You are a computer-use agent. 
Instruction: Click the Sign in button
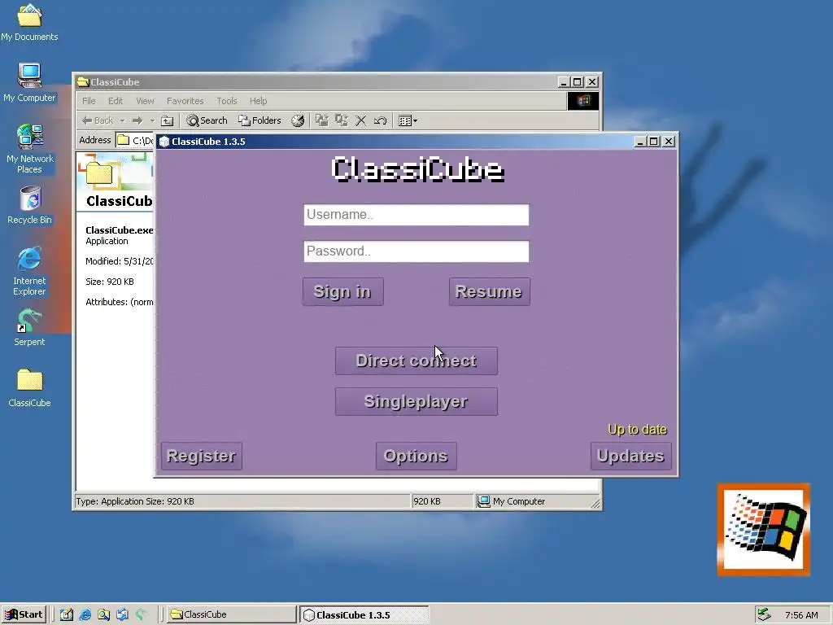(343, 292)
